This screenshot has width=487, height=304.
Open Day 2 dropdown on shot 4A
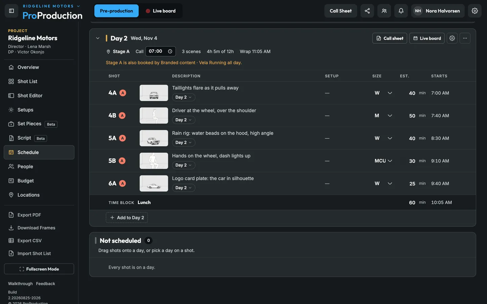coord(184,97)
